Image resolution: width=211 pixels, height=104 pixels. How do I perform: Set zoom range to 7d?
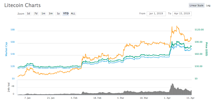[36, 14]
